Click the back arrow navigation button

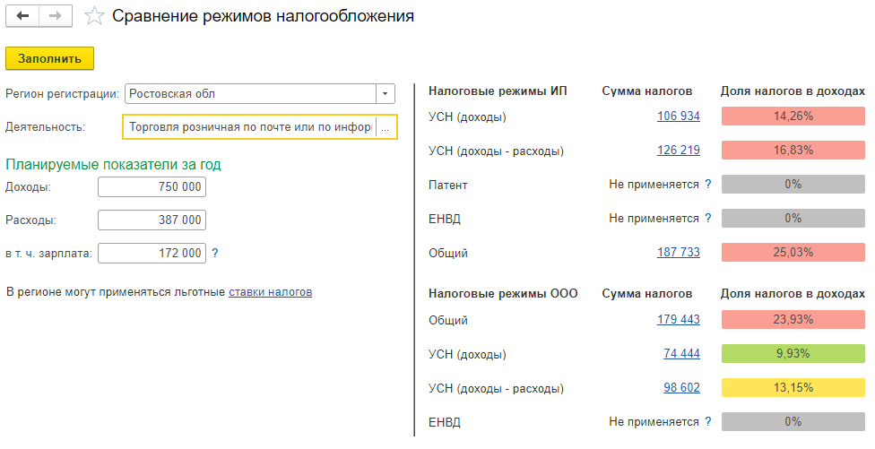click(22, 16)
